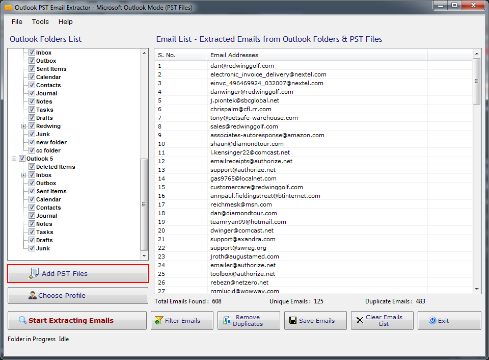
Task: Toggle the first Journal checkbox above Redwing
Action: (x=32, y=93)
